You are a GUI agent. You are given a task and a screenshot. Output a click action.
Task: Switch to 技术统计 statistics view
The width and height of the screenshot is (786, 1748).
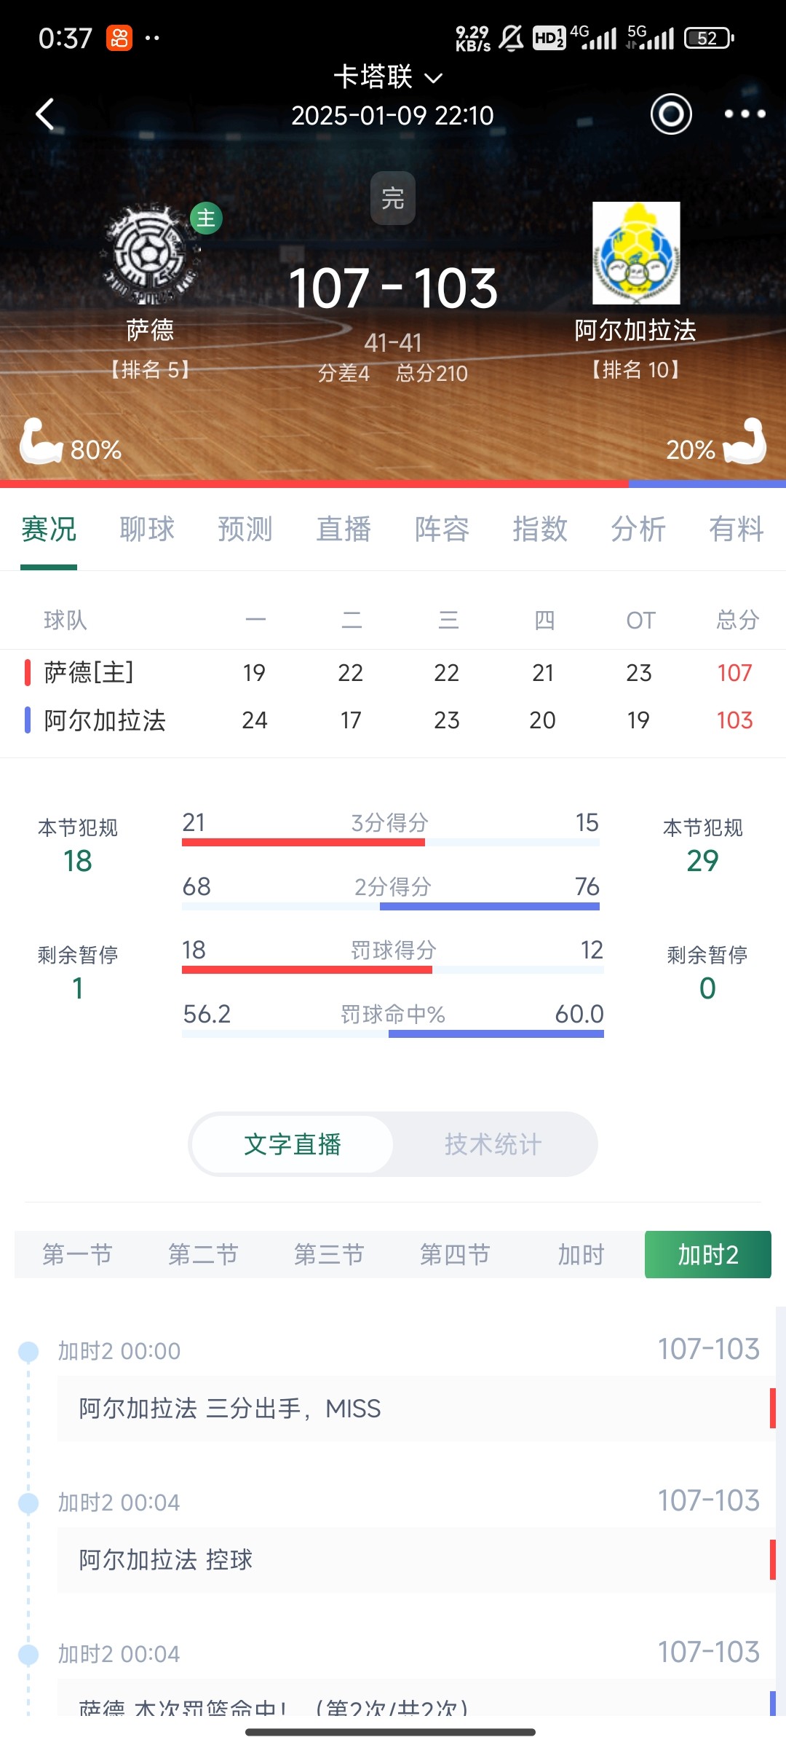[x=493, y=1144]
